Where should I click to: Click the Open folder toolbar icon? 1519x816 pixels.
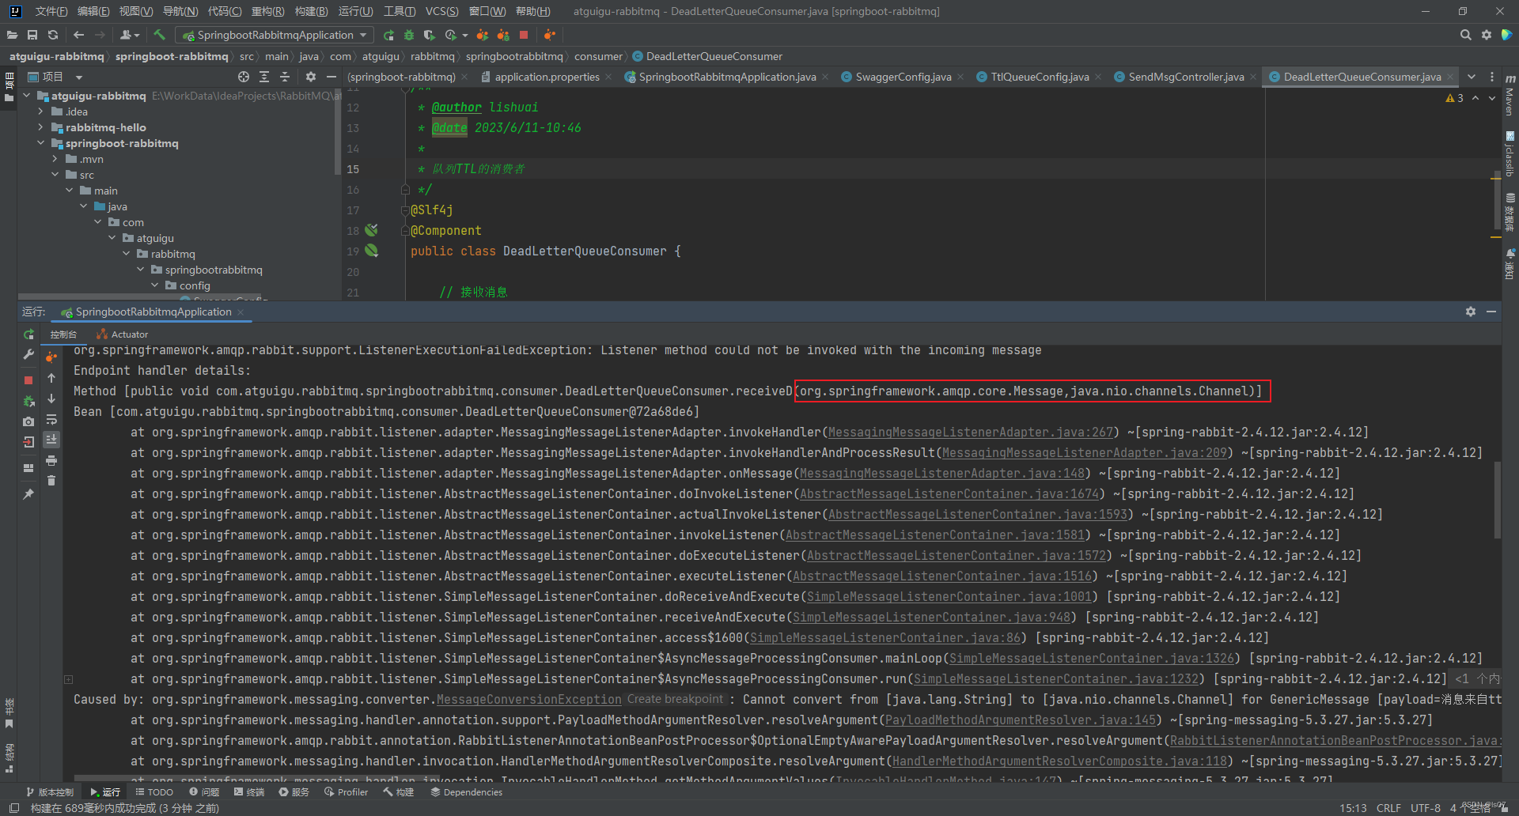pyautogui.click(x=12, y=35)
